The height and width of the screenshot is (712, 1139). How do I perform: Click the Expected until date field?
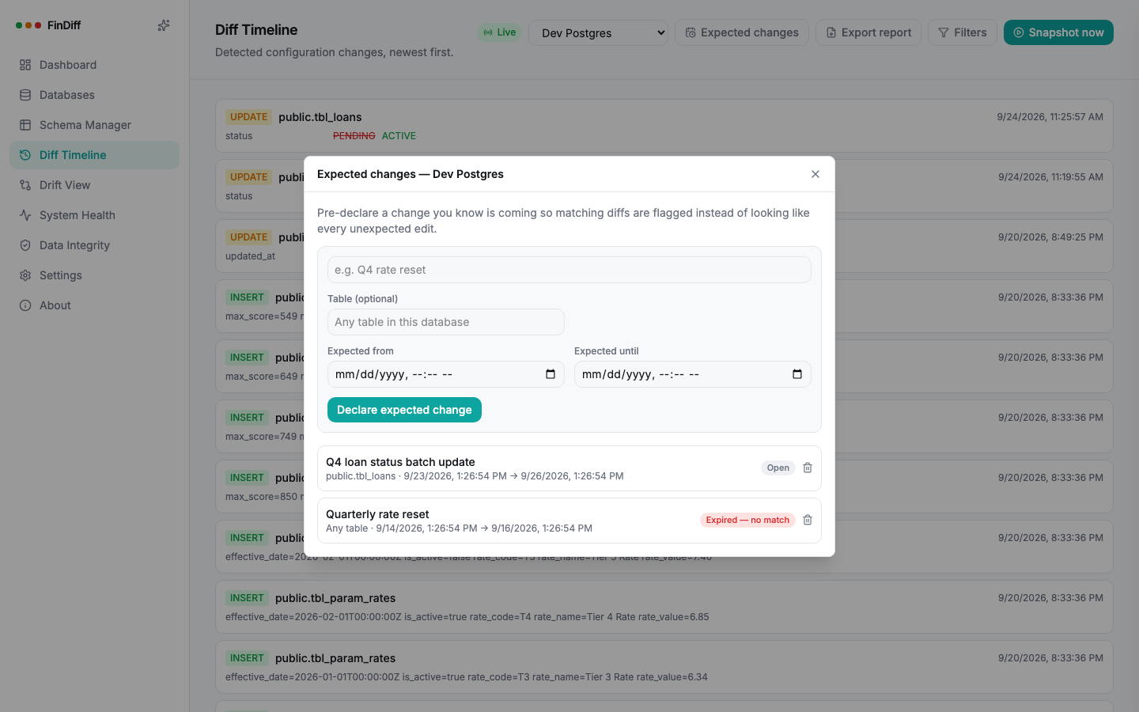point(693,374)
